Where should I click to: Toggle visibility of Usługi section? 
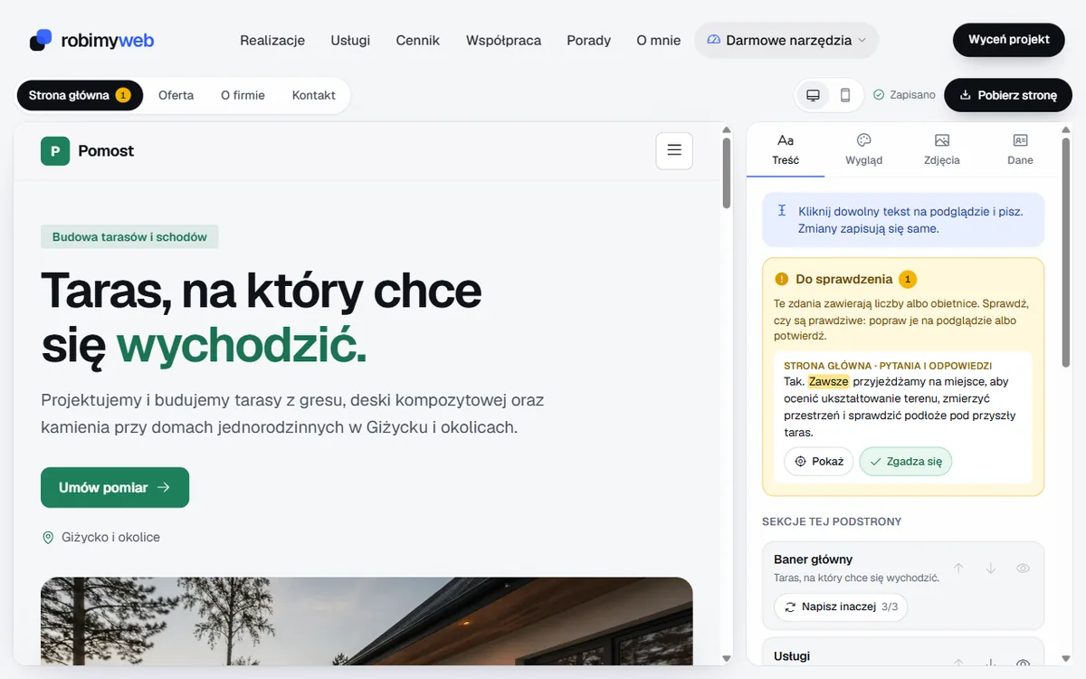1024,665
